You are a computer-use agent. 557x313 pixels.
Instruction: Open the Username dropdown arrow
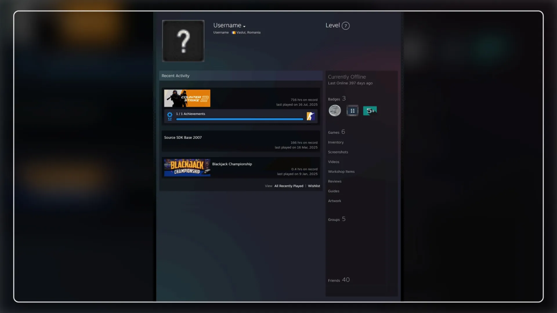244,26
